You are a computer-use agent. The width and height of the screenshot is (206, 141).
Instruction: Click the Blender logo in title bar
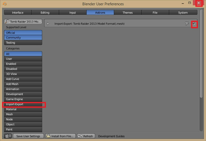pos(5,4)
